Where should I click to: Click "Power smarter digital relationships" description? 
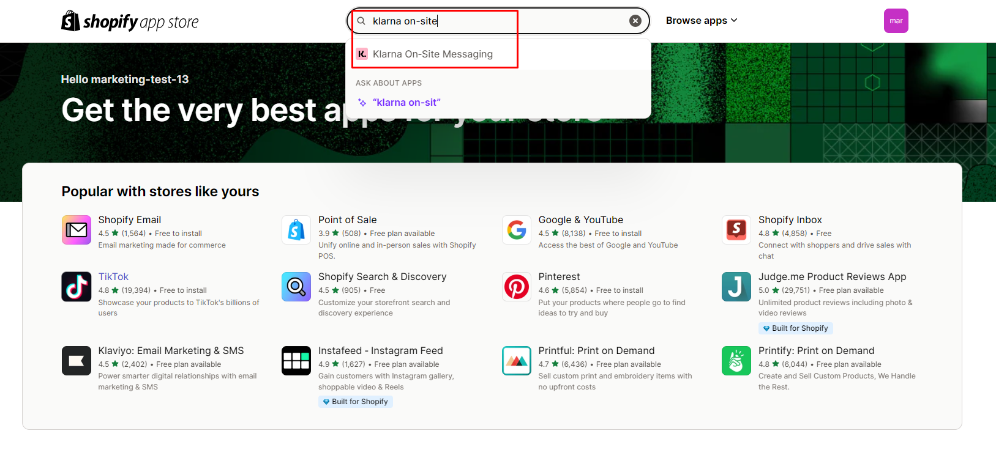coord(178,382)
